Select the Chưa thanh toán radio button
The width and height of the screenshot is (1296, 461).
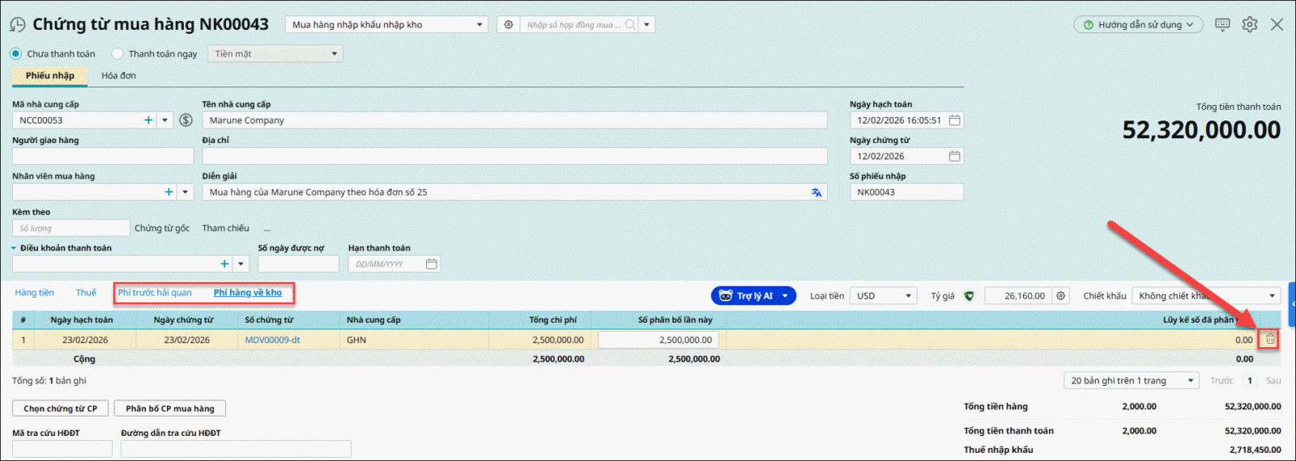(16, 54)
